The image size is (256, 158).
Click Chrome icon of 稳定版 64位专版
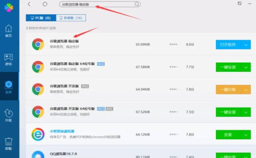pos(38,67)
